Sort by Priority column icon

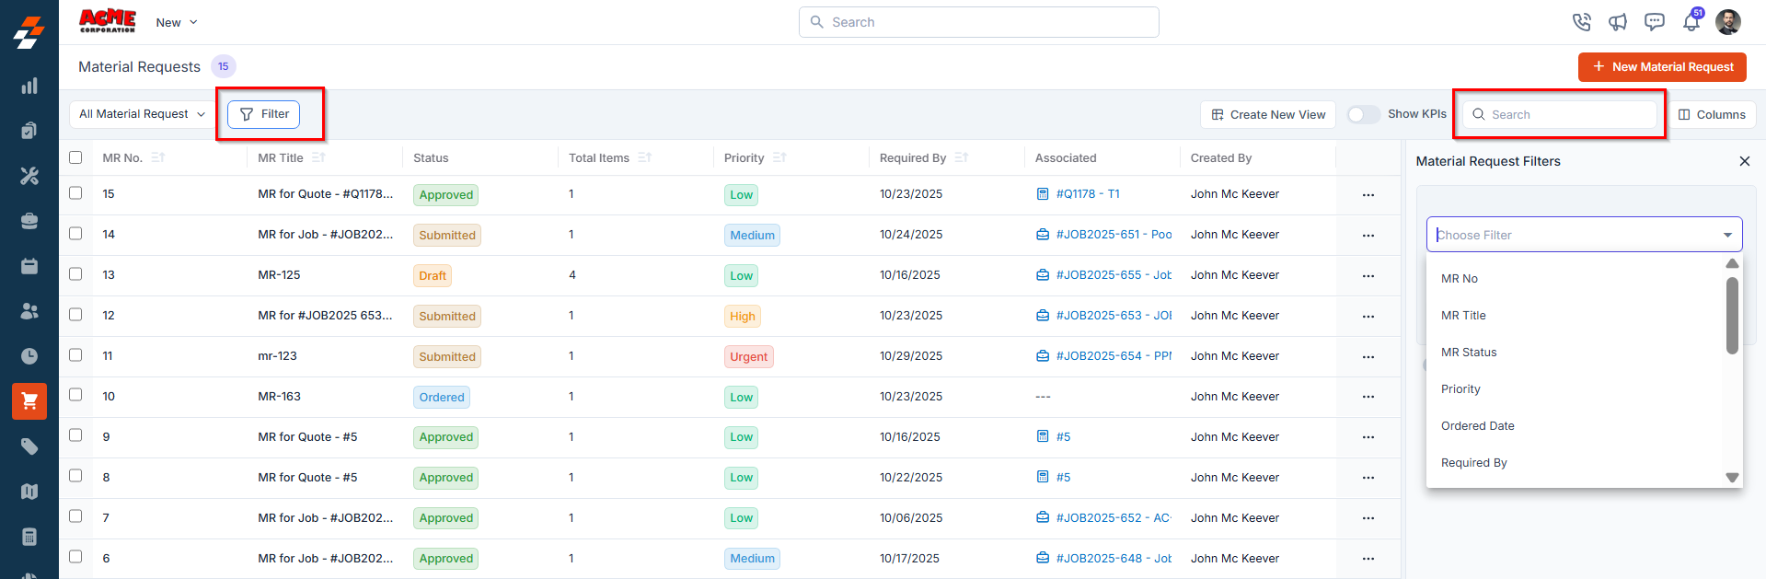779,157
